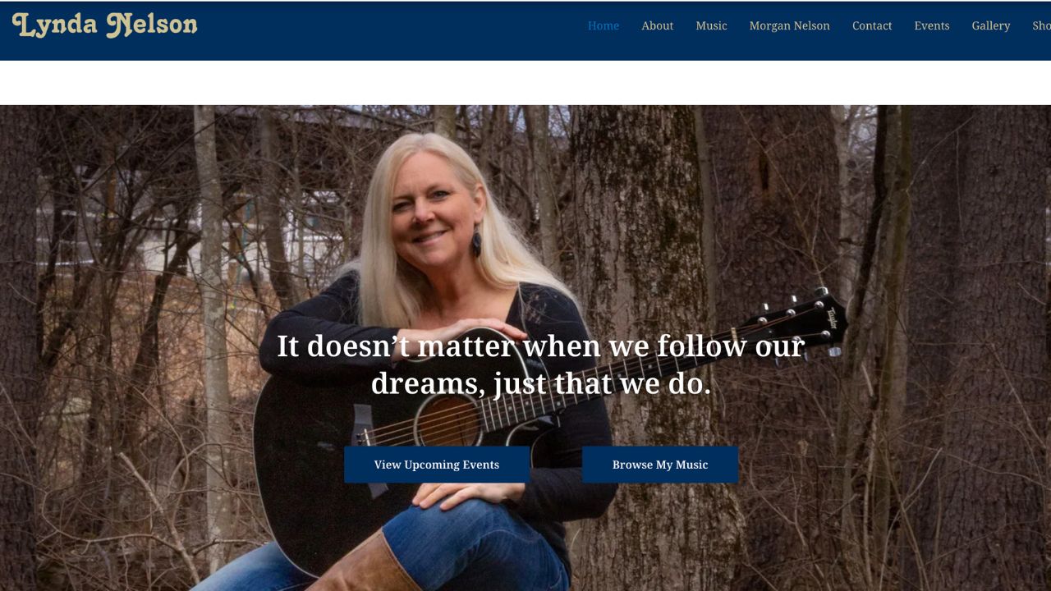Screen dimensions: 1051x591
Task: Navigate to Events in the top menu
Action: (x=932, y=25)
